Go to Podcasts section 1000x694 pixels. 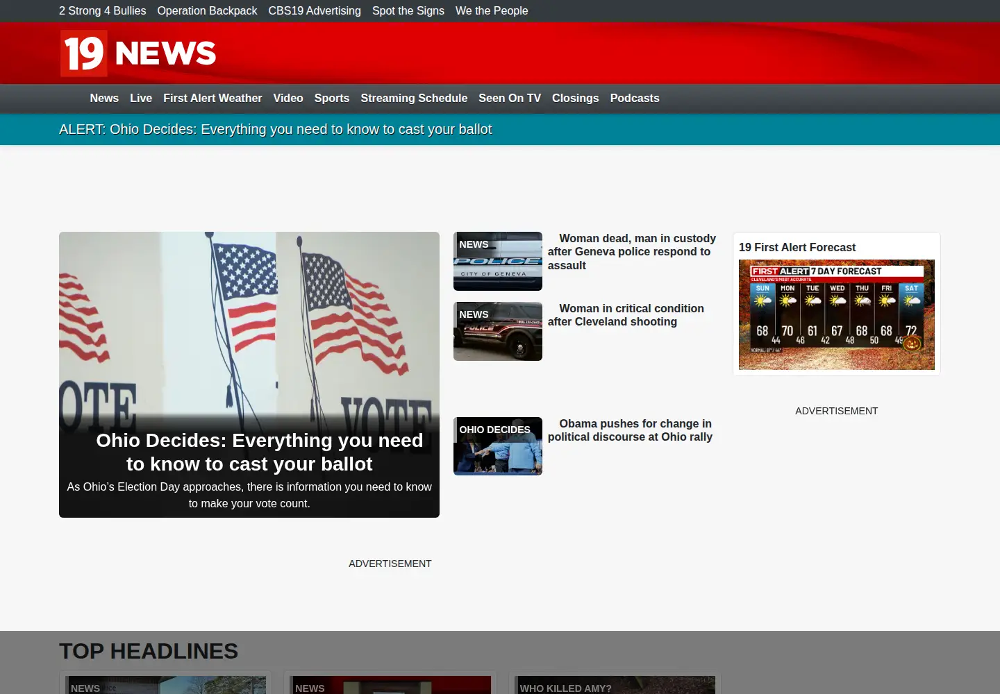(x=635, y=99)
